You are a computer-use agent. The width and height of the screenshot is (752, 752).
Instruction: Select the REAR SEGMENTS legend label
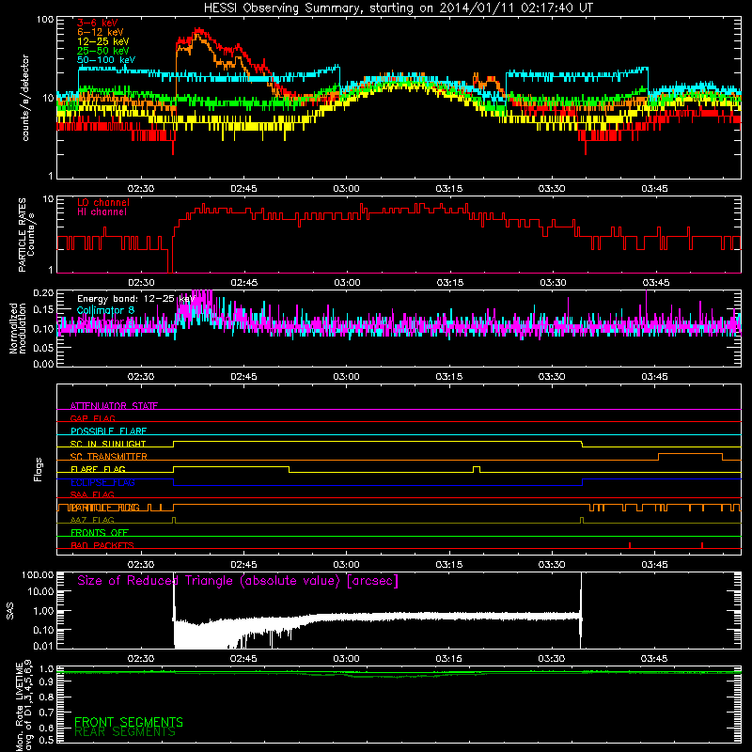pyautogui.click(x=125, y=732)
